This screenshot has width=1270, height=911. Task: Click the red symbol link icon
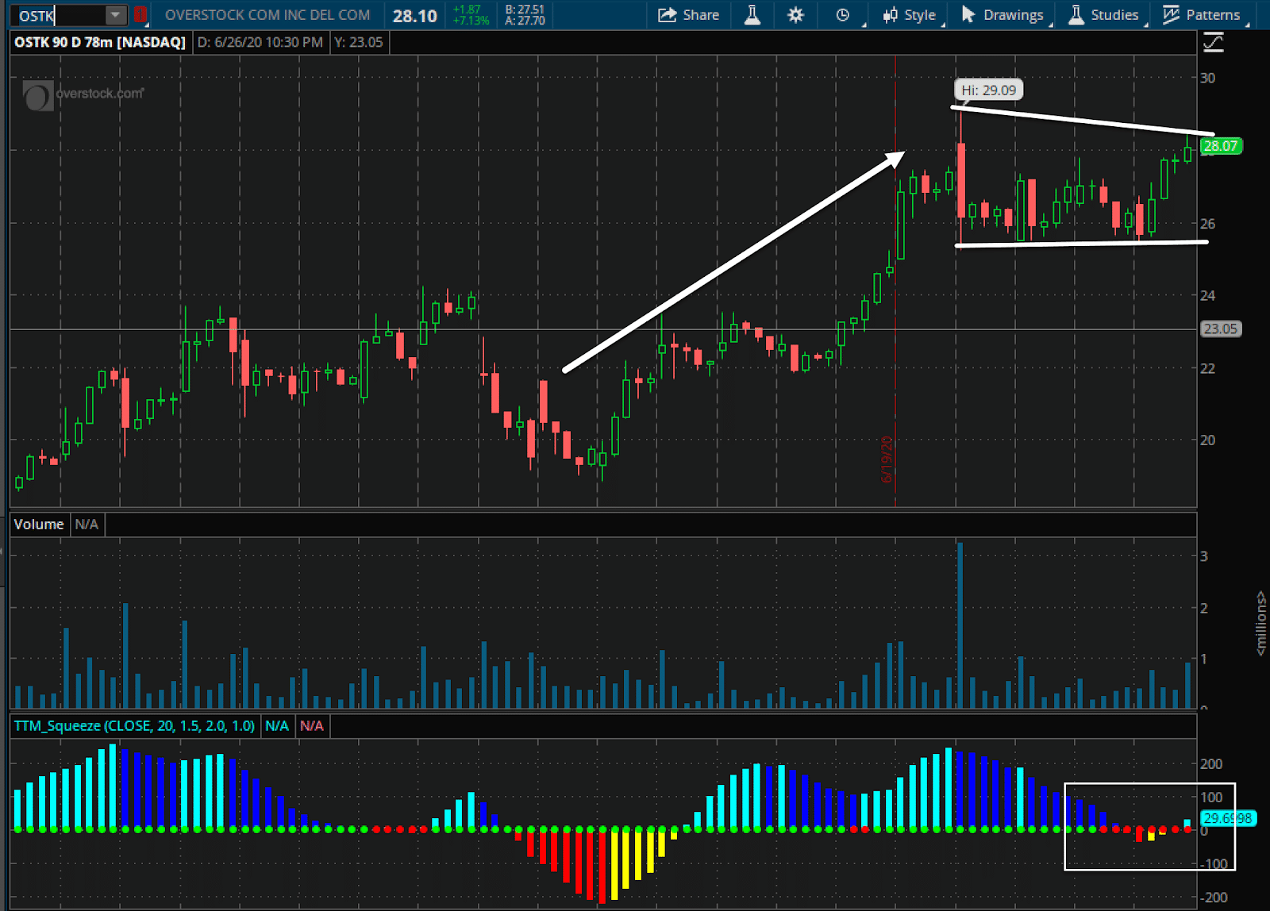point(140,14)
